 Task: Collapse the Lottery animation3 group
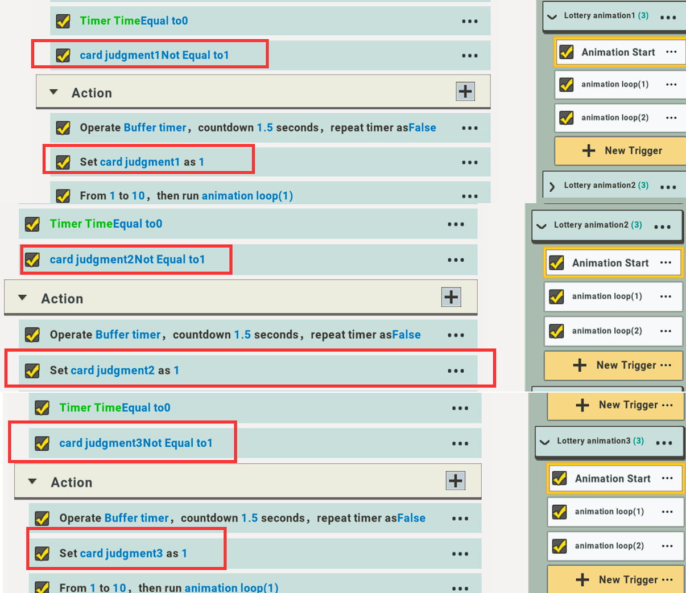[x=545, y=442]
